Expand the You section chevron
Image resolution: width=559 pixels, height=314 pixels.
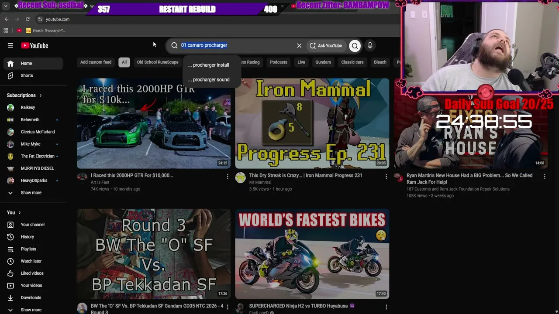(19, 212)
